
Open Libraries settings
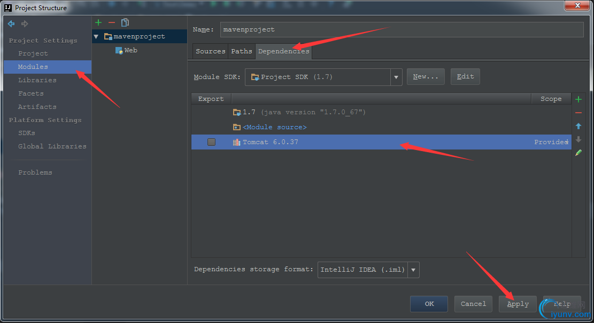(x=37, y=80)
